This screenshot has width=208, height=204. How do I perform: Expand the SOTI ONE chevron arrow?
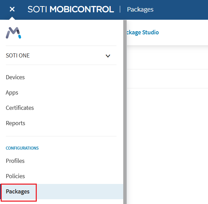pyautogui.click(x=108, y=56)
